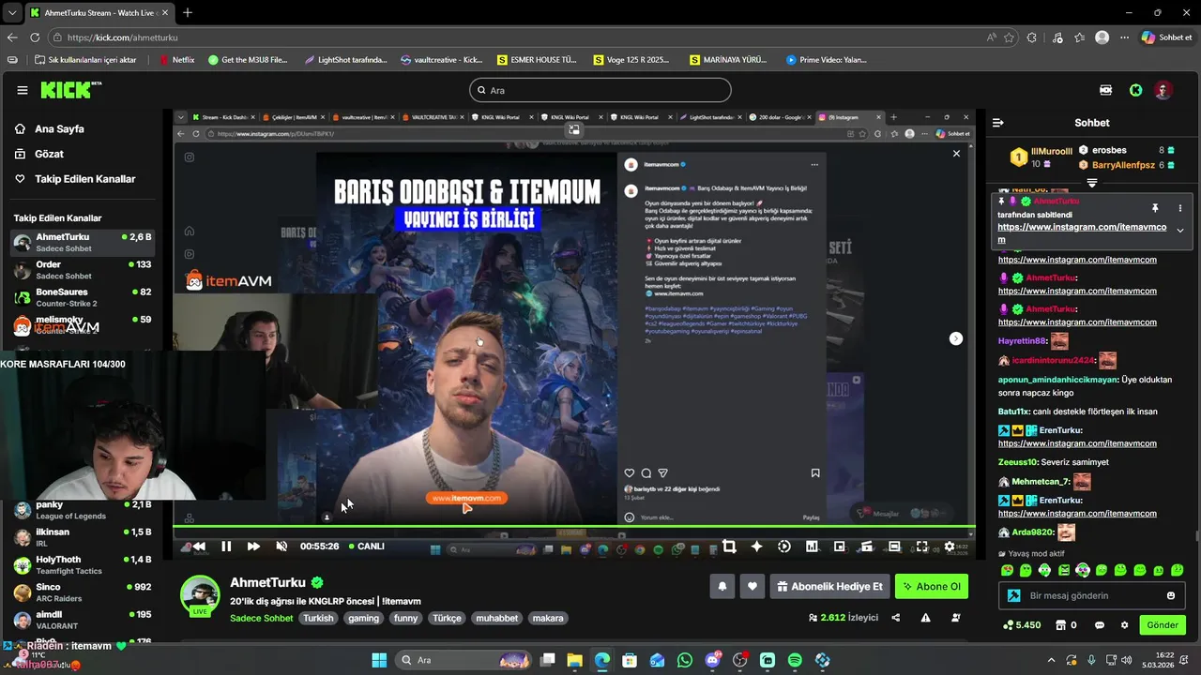Image resolution: width=1201 pixels, height=675 pixels.
Task: Open the pinned instagram.com/itemavmcom link
Action: click(x=1082, y=233)
